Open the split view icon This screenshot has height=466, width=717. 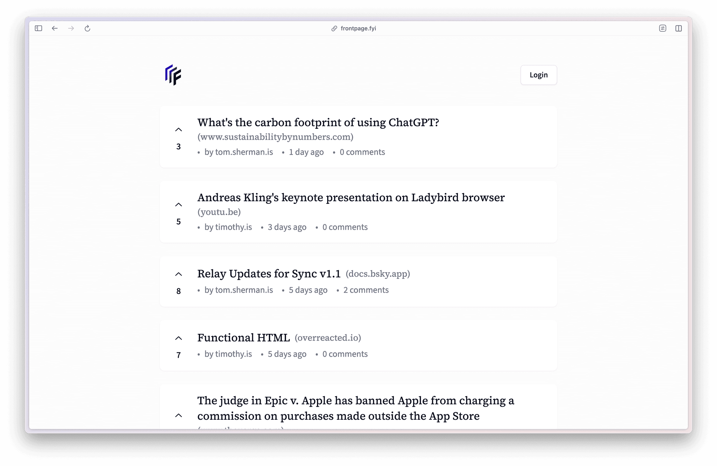pos(679,28)
